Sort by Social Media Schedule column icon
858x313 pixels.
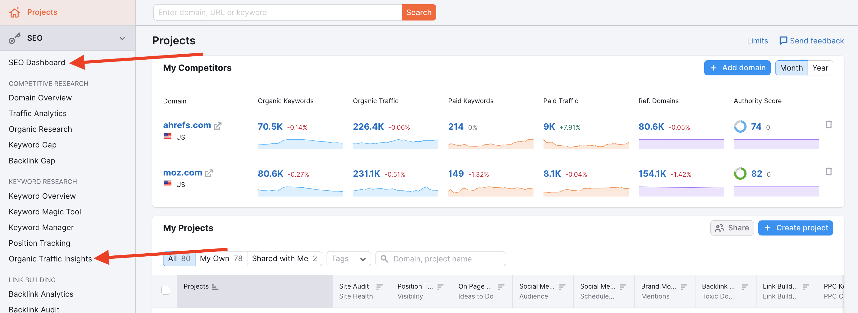pos(623,287)
